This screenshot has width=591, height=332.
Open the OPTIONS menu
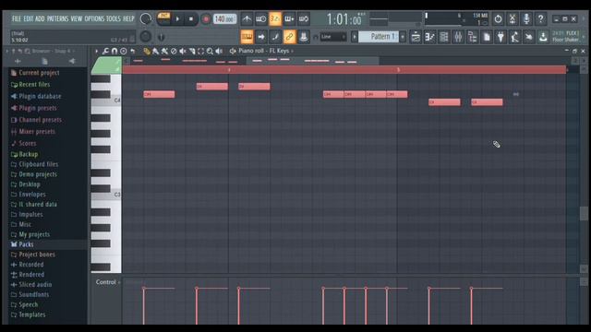tap(94, 18)
